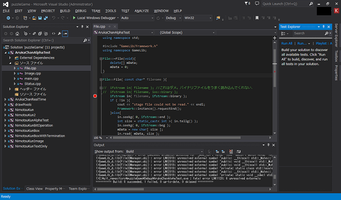This screenshot has width=341, height=200.
Task: Open the notifications flag showing 8
Action: pos(248,3)
